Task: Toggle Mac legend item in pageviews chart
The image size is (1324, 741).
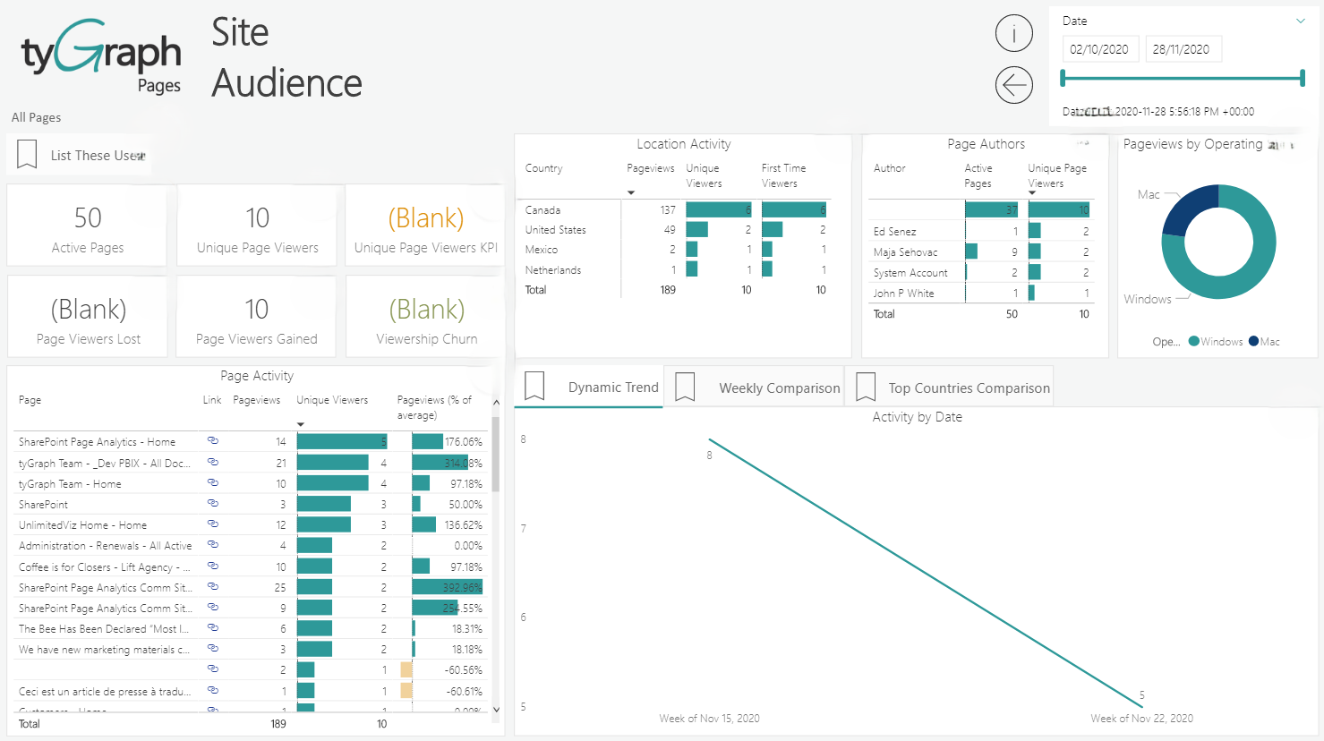Action: (x=1264, y=342)
